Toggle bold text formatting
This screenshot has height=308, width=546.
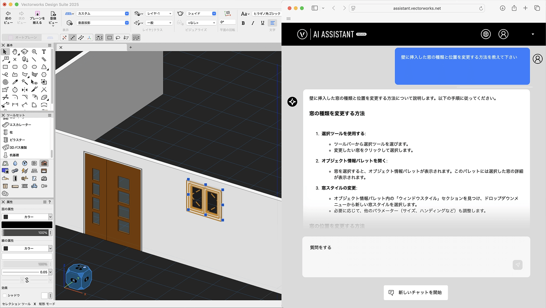click(243, 23)
